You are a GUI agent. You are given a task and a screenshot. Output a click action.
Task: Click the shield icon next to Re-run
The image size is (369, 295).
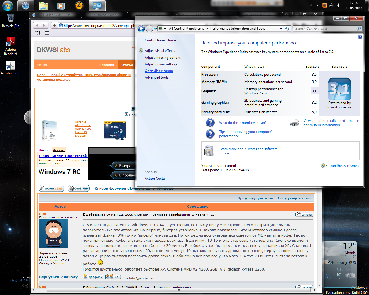pyautogui.click(x=323, y=166)
